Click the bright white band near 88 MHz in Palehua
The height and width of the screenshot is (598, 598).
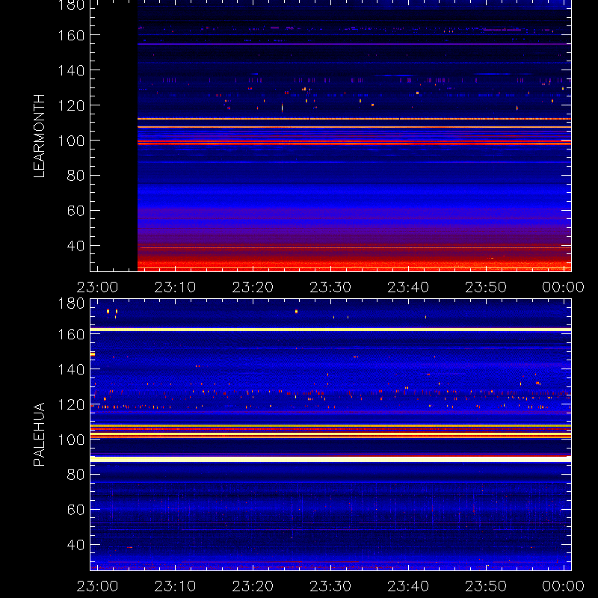(x=330, y=459)
